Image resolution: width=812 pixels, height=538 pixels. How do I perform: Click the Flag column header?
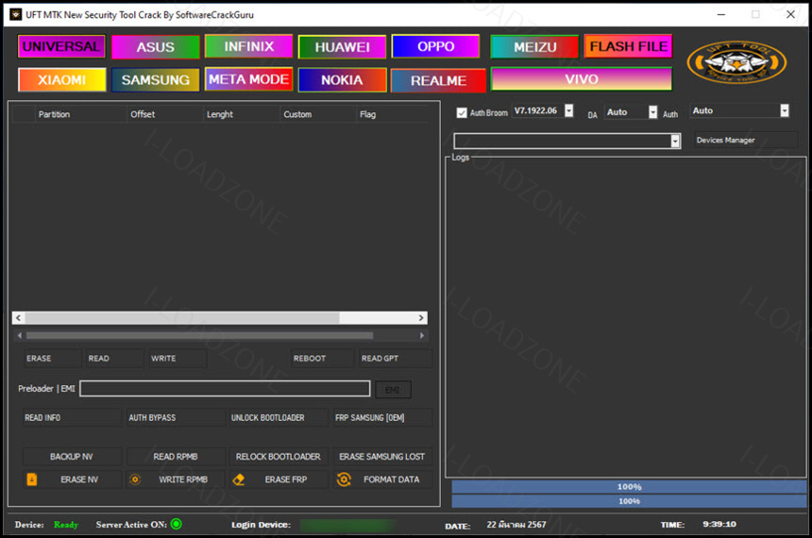392,114
